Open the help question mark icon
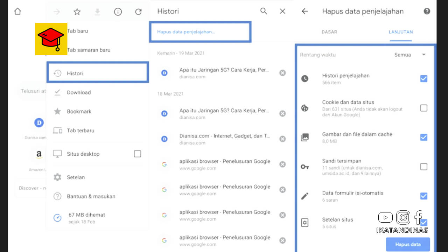The width and height of the screenshot is (448, 252). pos(427,11)
